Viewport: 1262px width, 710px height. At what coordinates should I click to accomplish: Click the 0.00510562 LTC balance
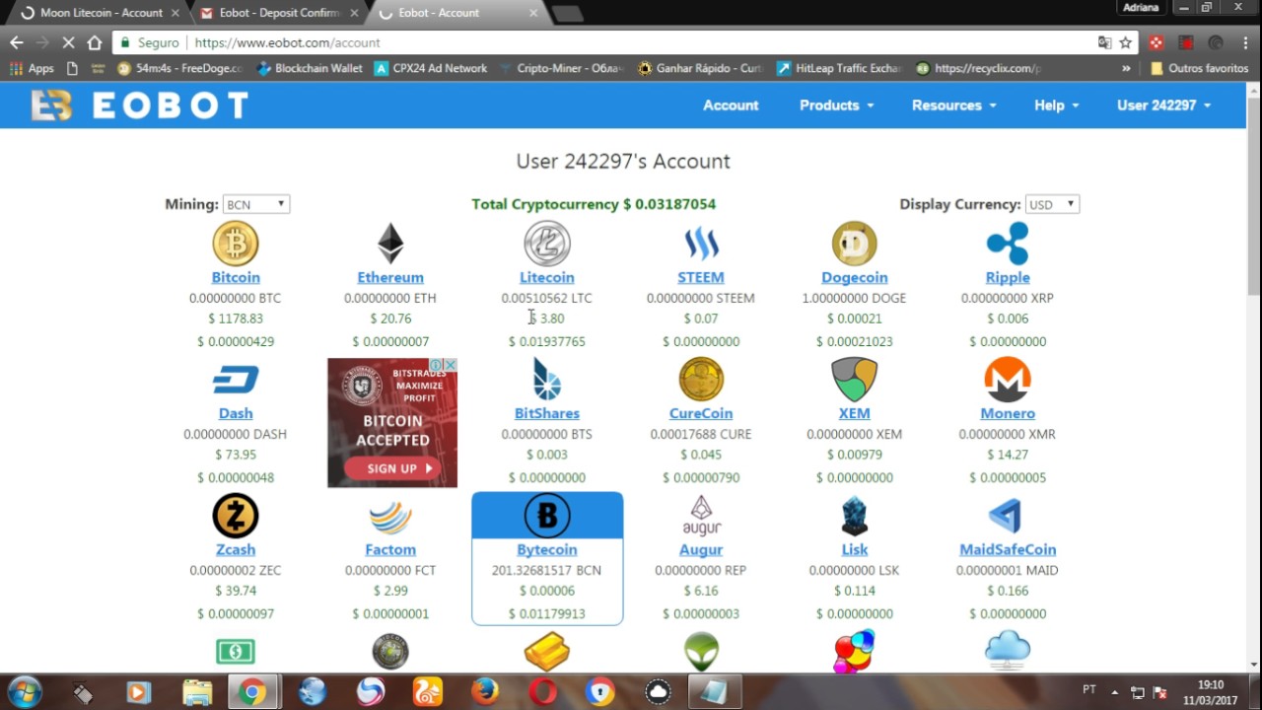tap(546, 298)
